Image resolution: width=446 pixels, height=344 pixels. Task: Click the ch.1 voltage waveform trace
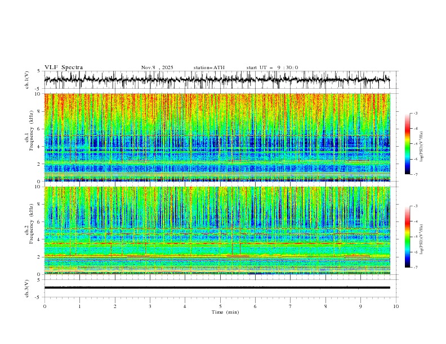point(217,80)
